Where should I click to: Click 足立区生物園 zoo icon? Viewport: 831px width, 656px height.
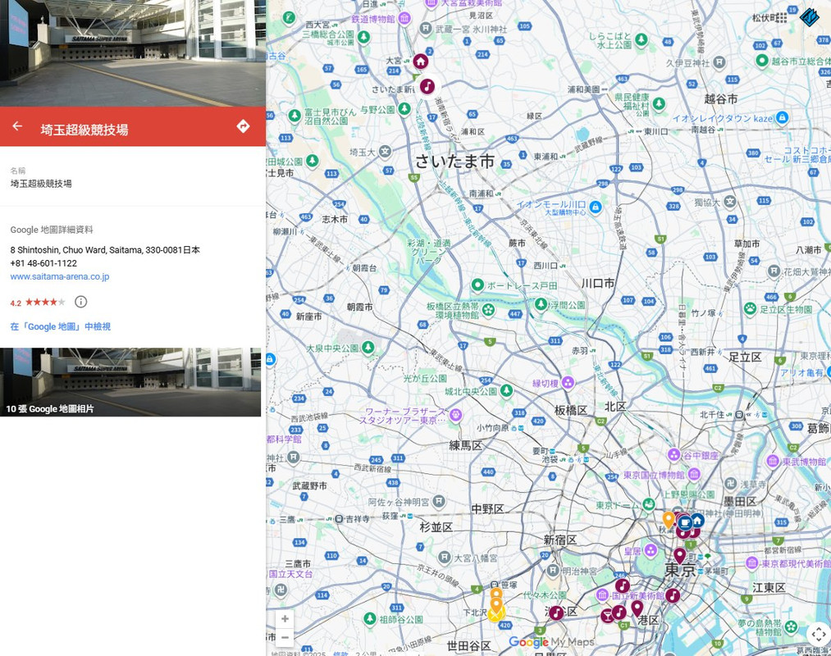point(750,308)
